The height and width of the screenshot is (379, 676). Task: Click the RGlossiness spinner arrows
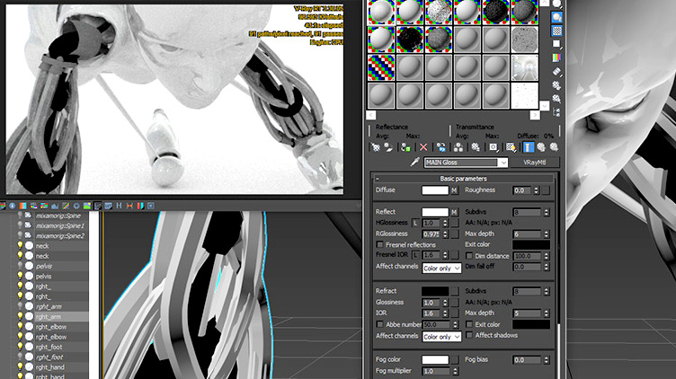(x=445, y=234)
